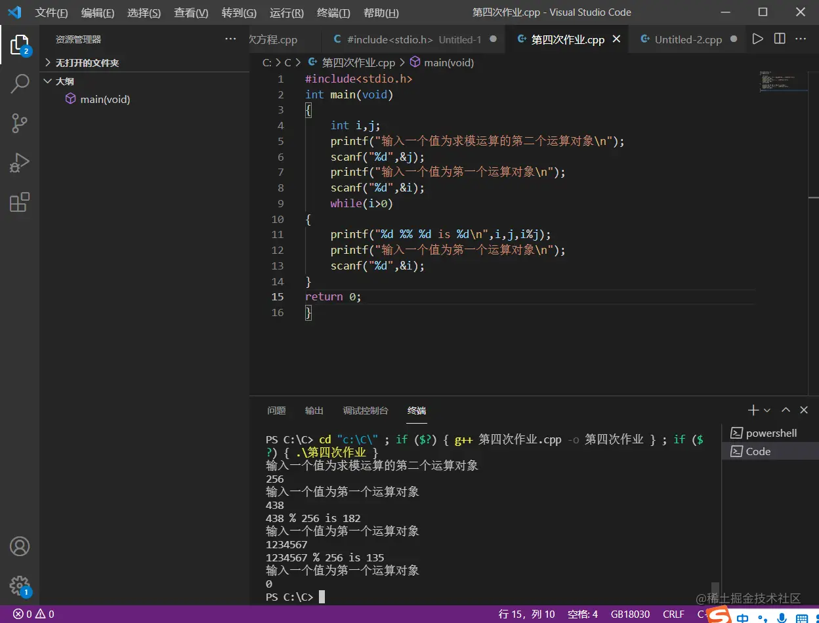The width and height of the screenshot is (819, 623).
Task: Open Explorer panel more actions ellipsis
Action: pyautogui.click(x=230, y=39)
